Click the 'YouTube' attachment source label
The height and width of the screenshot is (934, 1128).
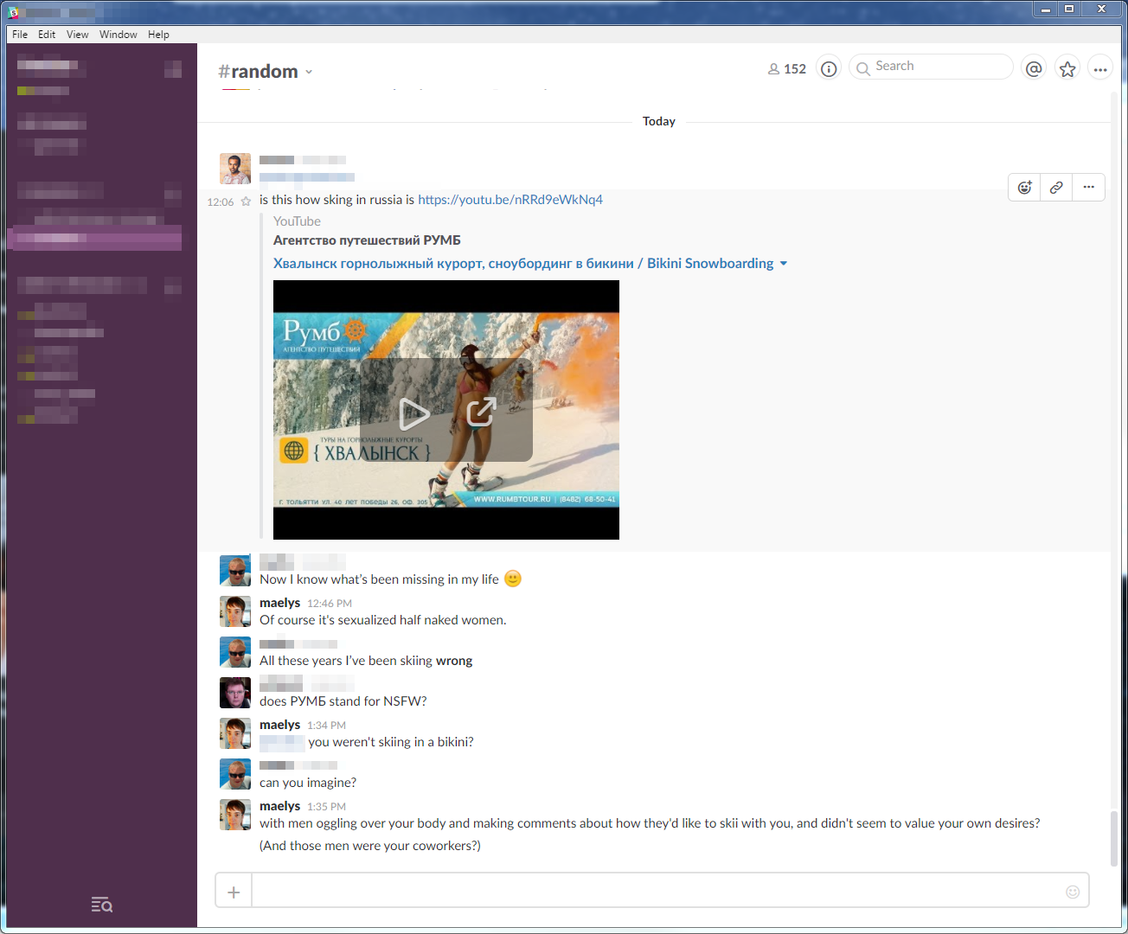[x=297, y=221]
